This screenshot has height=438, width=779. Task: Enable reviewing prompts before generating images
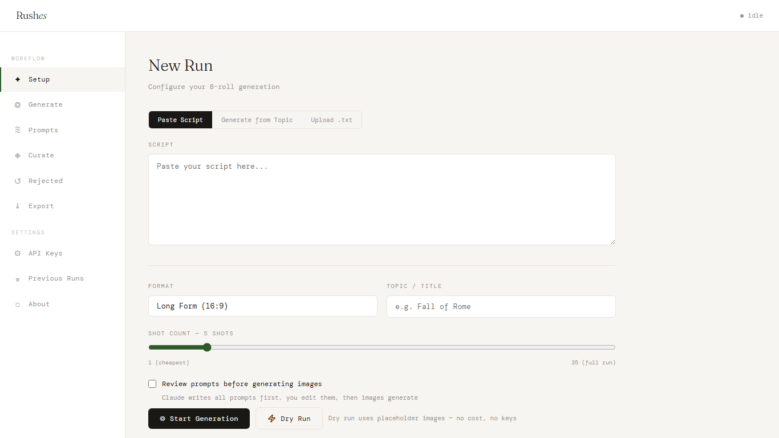[152, 383]
